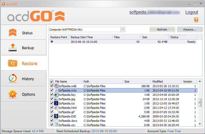Click the Free Trial account type text
The image size is (205, 134).
[x=174, y=131]
